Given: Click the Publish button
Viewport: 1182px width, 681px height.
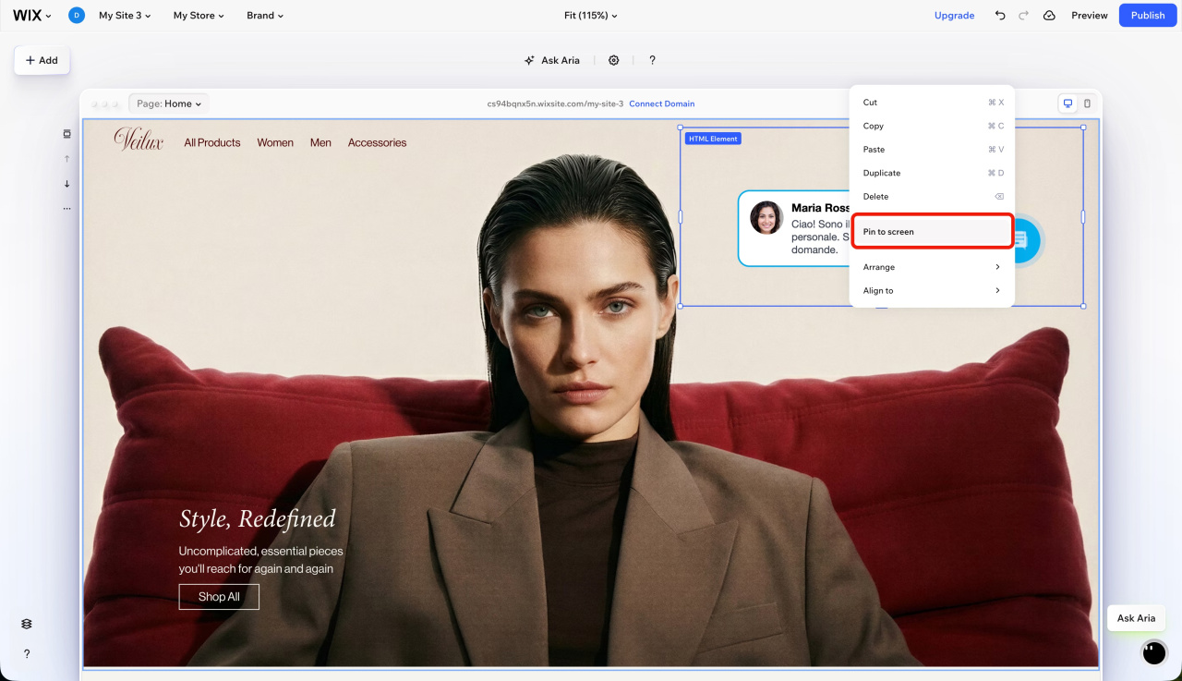Looking at the screenshot, I should coord(1148,16).
